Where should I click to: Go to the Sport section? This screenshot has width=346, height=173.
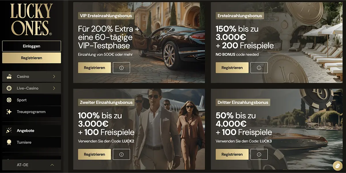pos(32,100)
